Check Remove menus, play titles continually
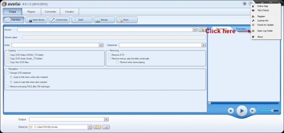This screenshot has height=133, width=284. point(109,59)
